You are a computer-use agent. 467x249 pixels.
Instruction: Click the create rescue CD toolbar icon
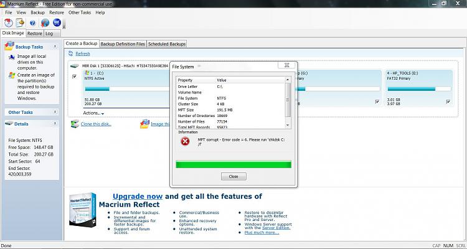click(x=8, y=22)
